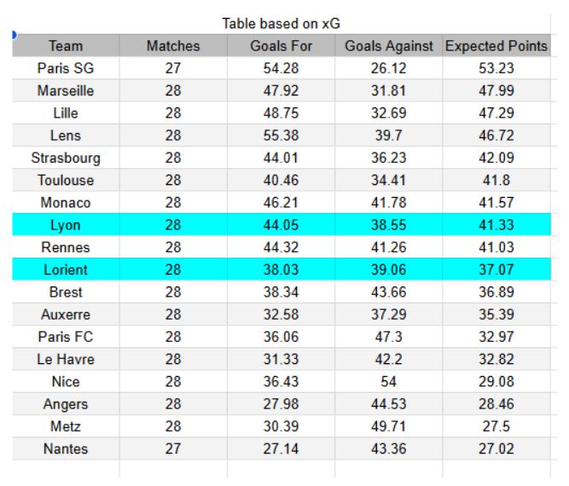Click the Goals For header cell
The image size is (569, 486).
(x=281, y=46)
